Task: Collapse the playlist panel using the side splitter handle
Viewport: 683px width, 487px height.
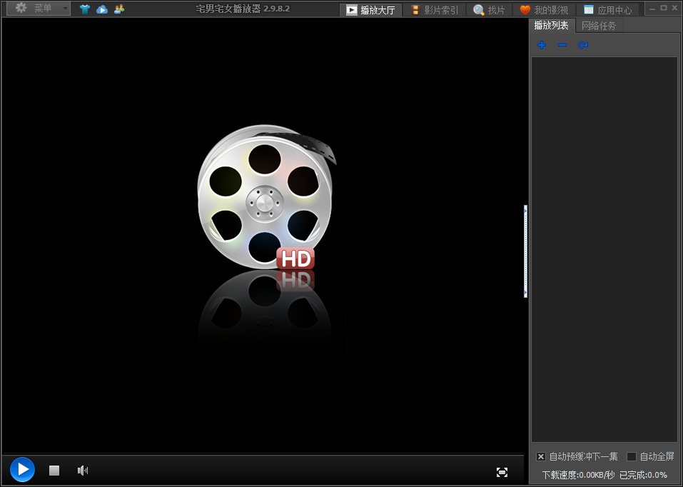Action: [526, 251]
